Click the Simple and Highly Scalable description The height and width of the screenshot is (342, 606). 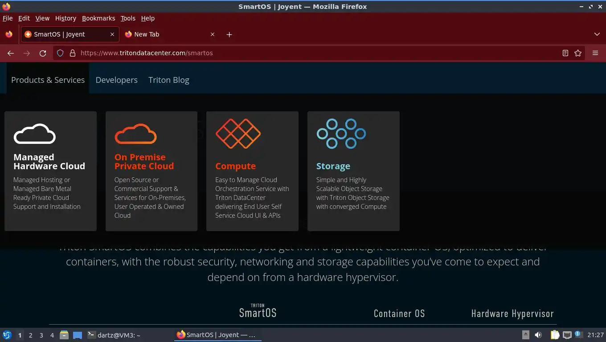[352, 193]
